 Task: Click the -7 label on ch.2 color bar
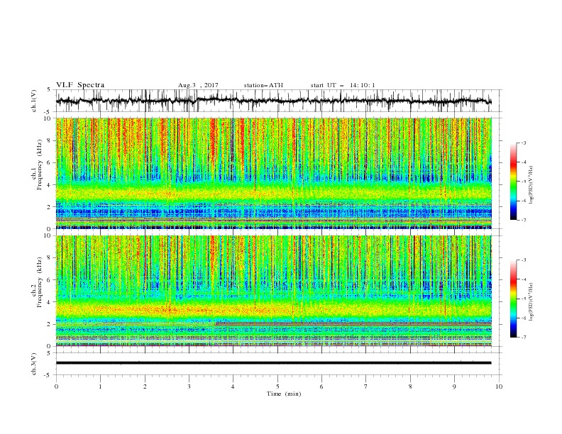tap(523, 338)
